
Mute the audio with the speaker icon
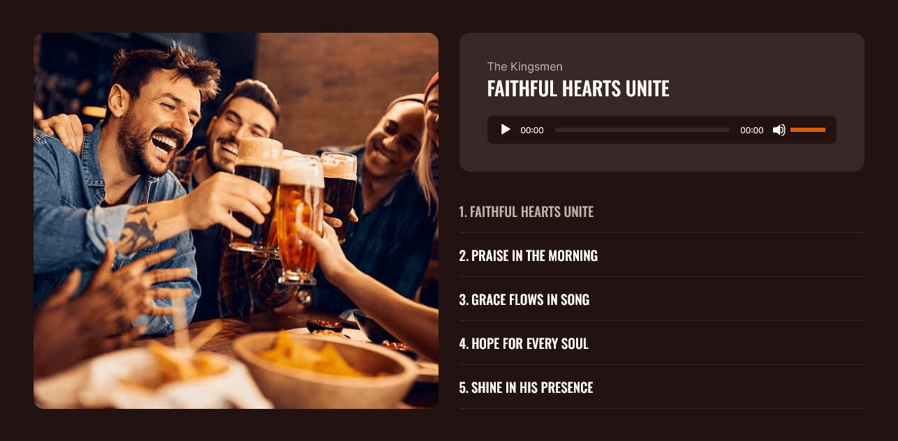(779, 130)
